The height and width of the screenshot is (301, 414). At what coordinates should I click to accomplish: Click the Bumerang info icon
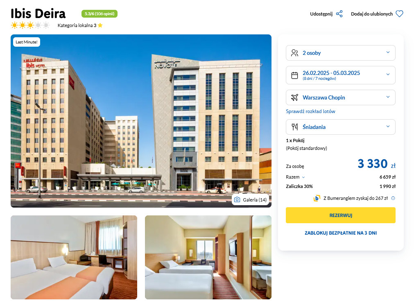pyautogui.click(x=393, y=198)
